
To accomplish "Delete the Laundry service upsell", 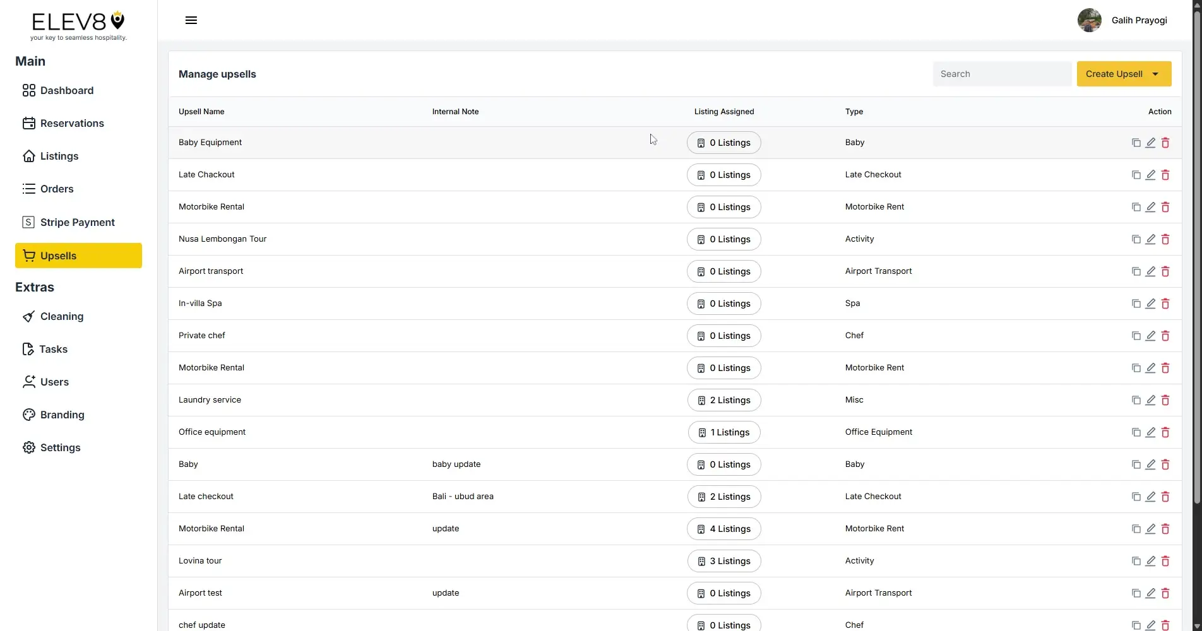I will click(x=1165, y=400).
